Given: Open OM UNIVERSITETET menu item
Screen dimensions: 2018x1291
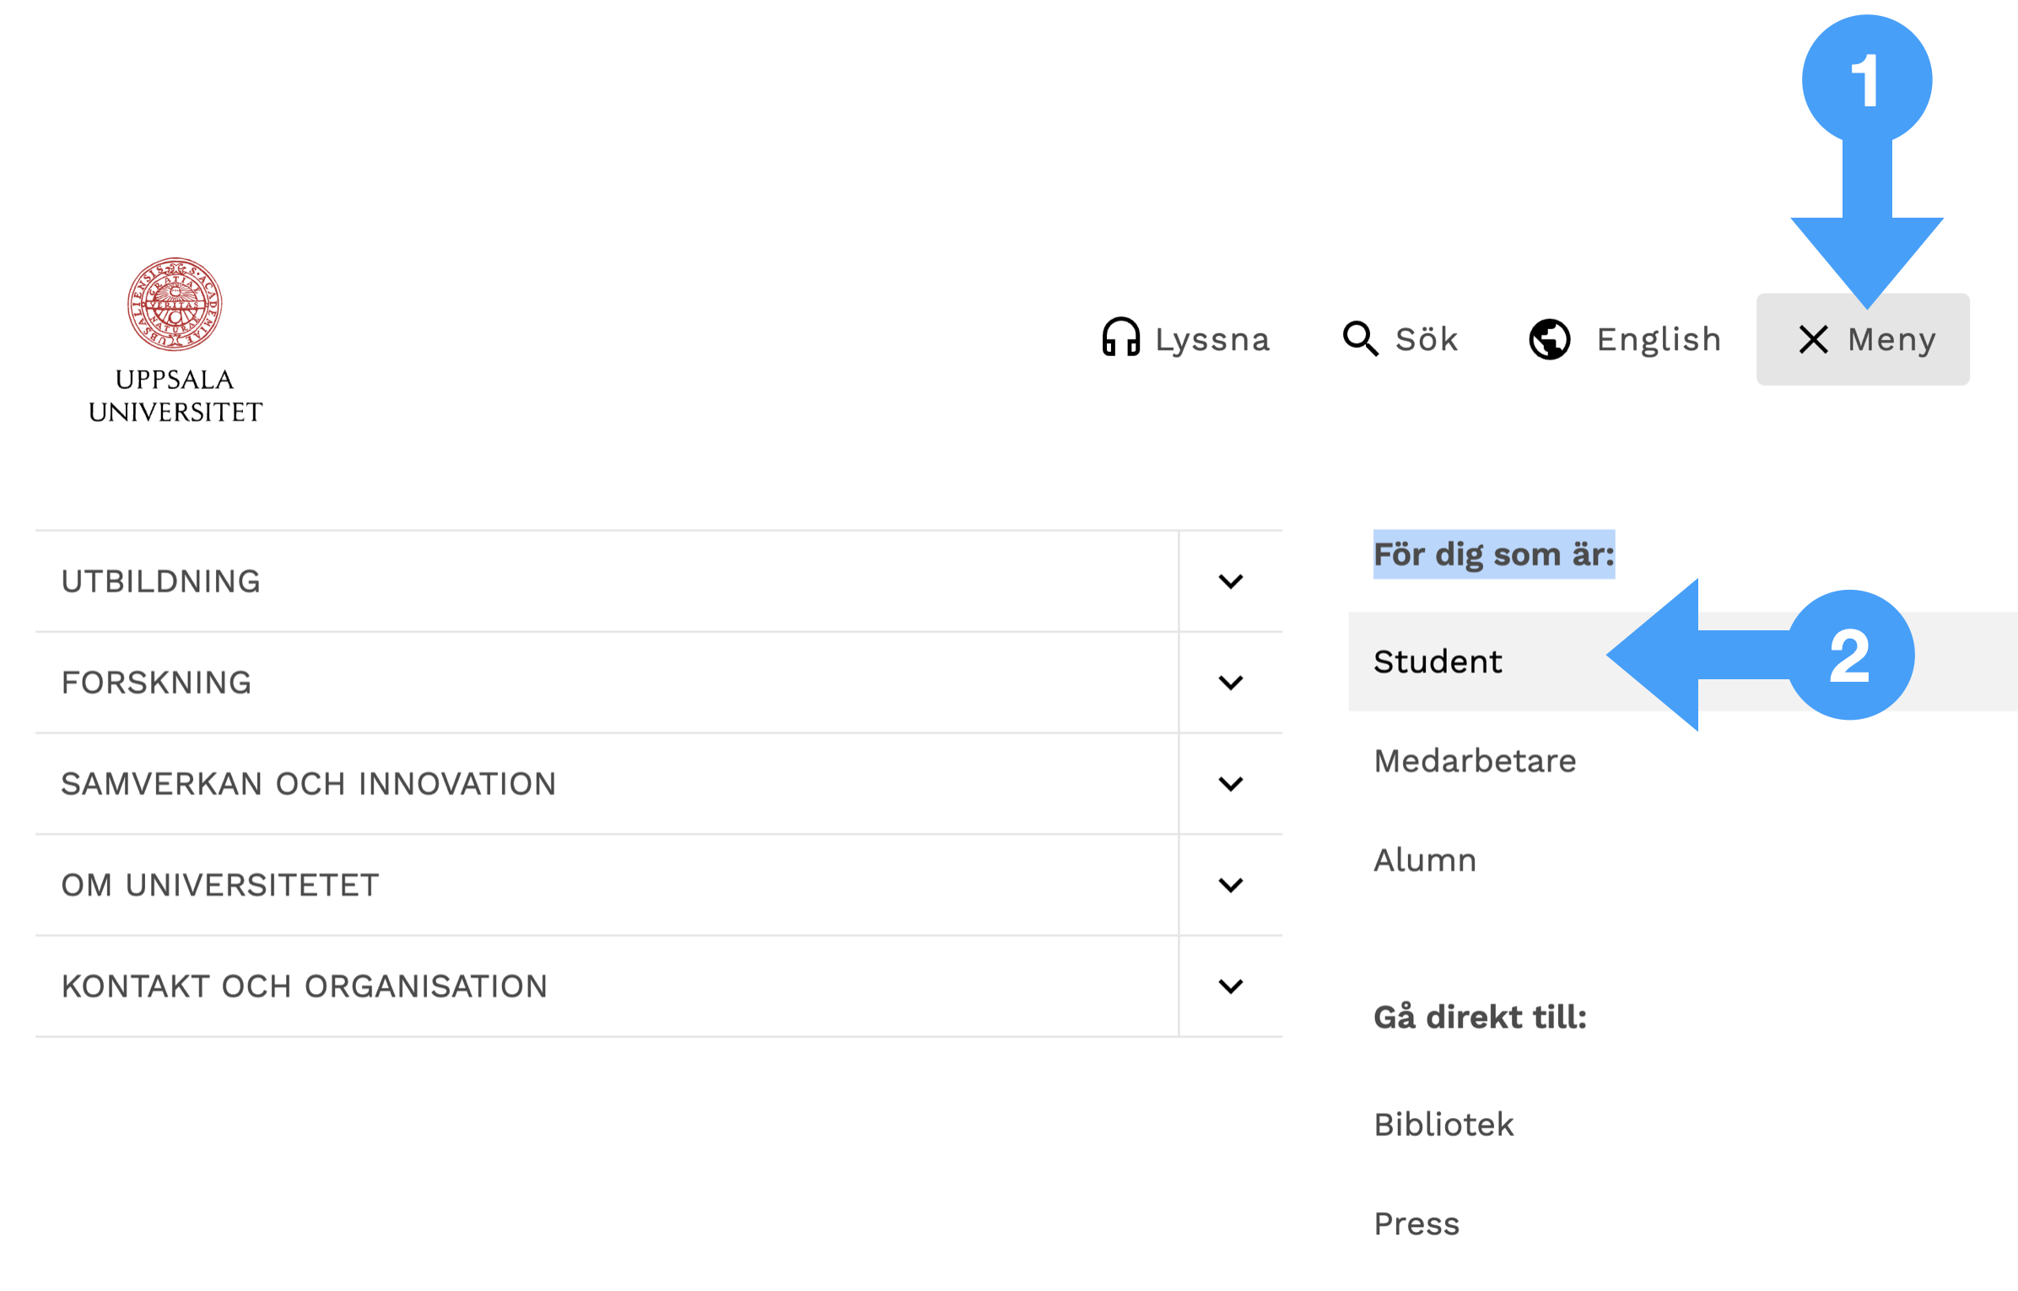Looking at the screenshot, I should 607,885.
